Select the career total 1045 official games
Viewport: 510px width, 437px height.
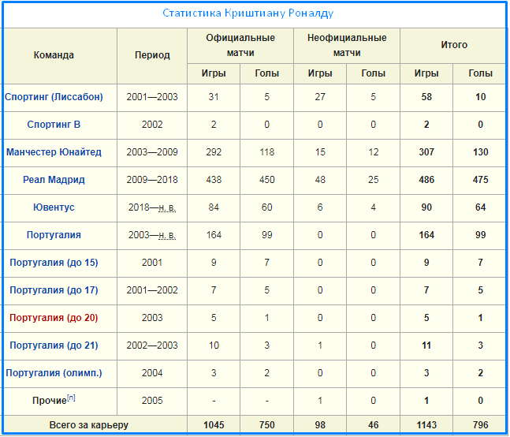214,425
